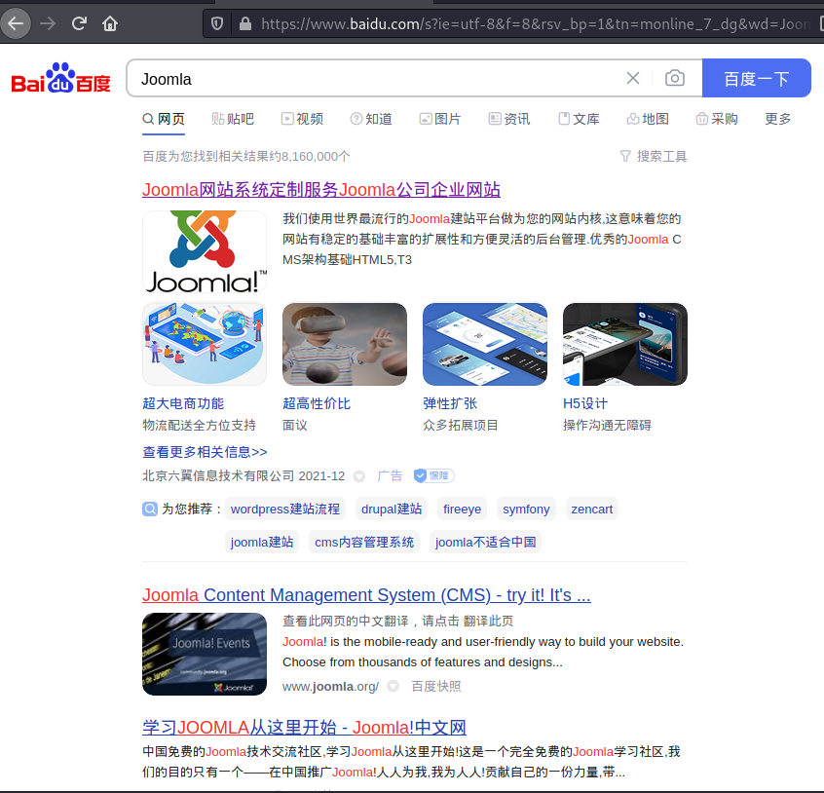Click the magnifier icon beside 为您推荐
The height and width of the screenshot is (793, 824).
pos(150,509)
